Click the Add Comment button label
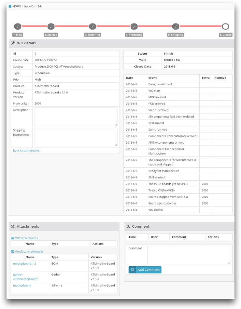241x309 pixels. pyautogui.click(x=149, y=270)
